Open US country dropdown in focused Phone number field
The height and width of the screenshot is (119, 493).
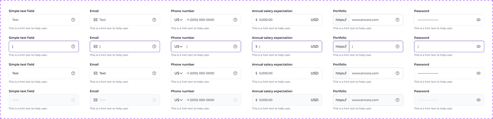[178, 47]
